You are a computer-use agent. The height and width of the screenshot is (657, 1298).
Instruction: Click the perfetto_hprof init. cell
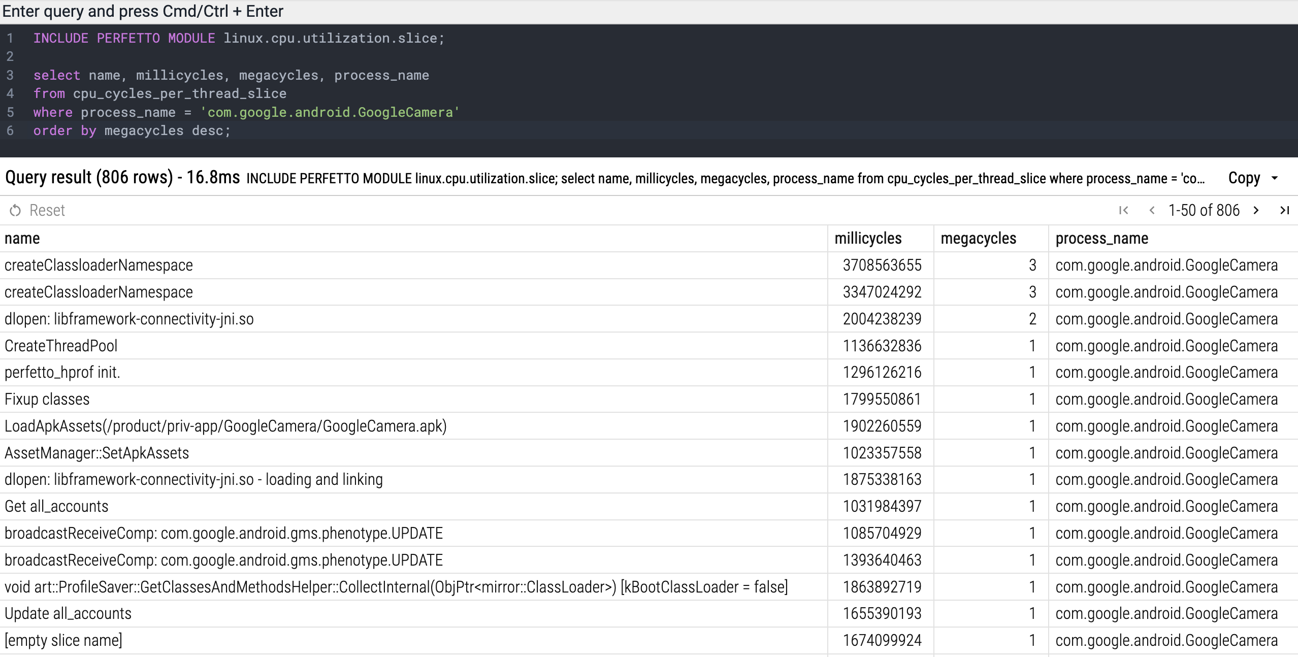pyautogui.click(x=62, y=372)
